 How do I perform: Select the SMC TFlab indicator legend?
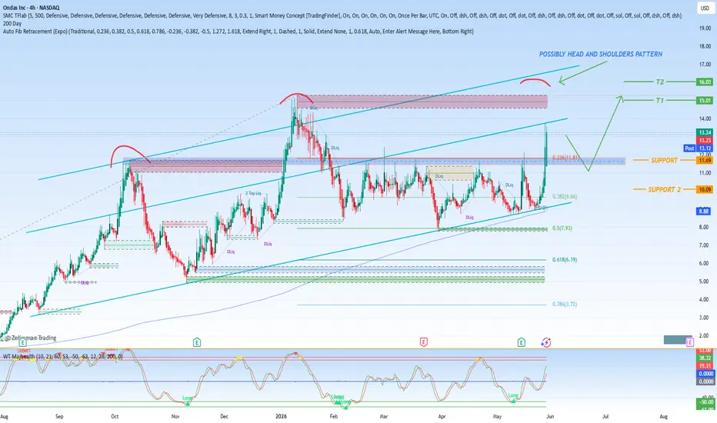click(342, 15)
